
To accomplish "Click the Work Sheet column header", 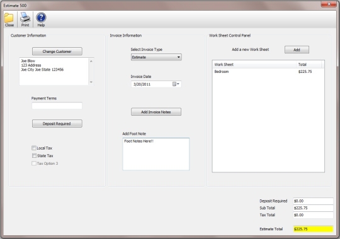I will coord(254,65).
